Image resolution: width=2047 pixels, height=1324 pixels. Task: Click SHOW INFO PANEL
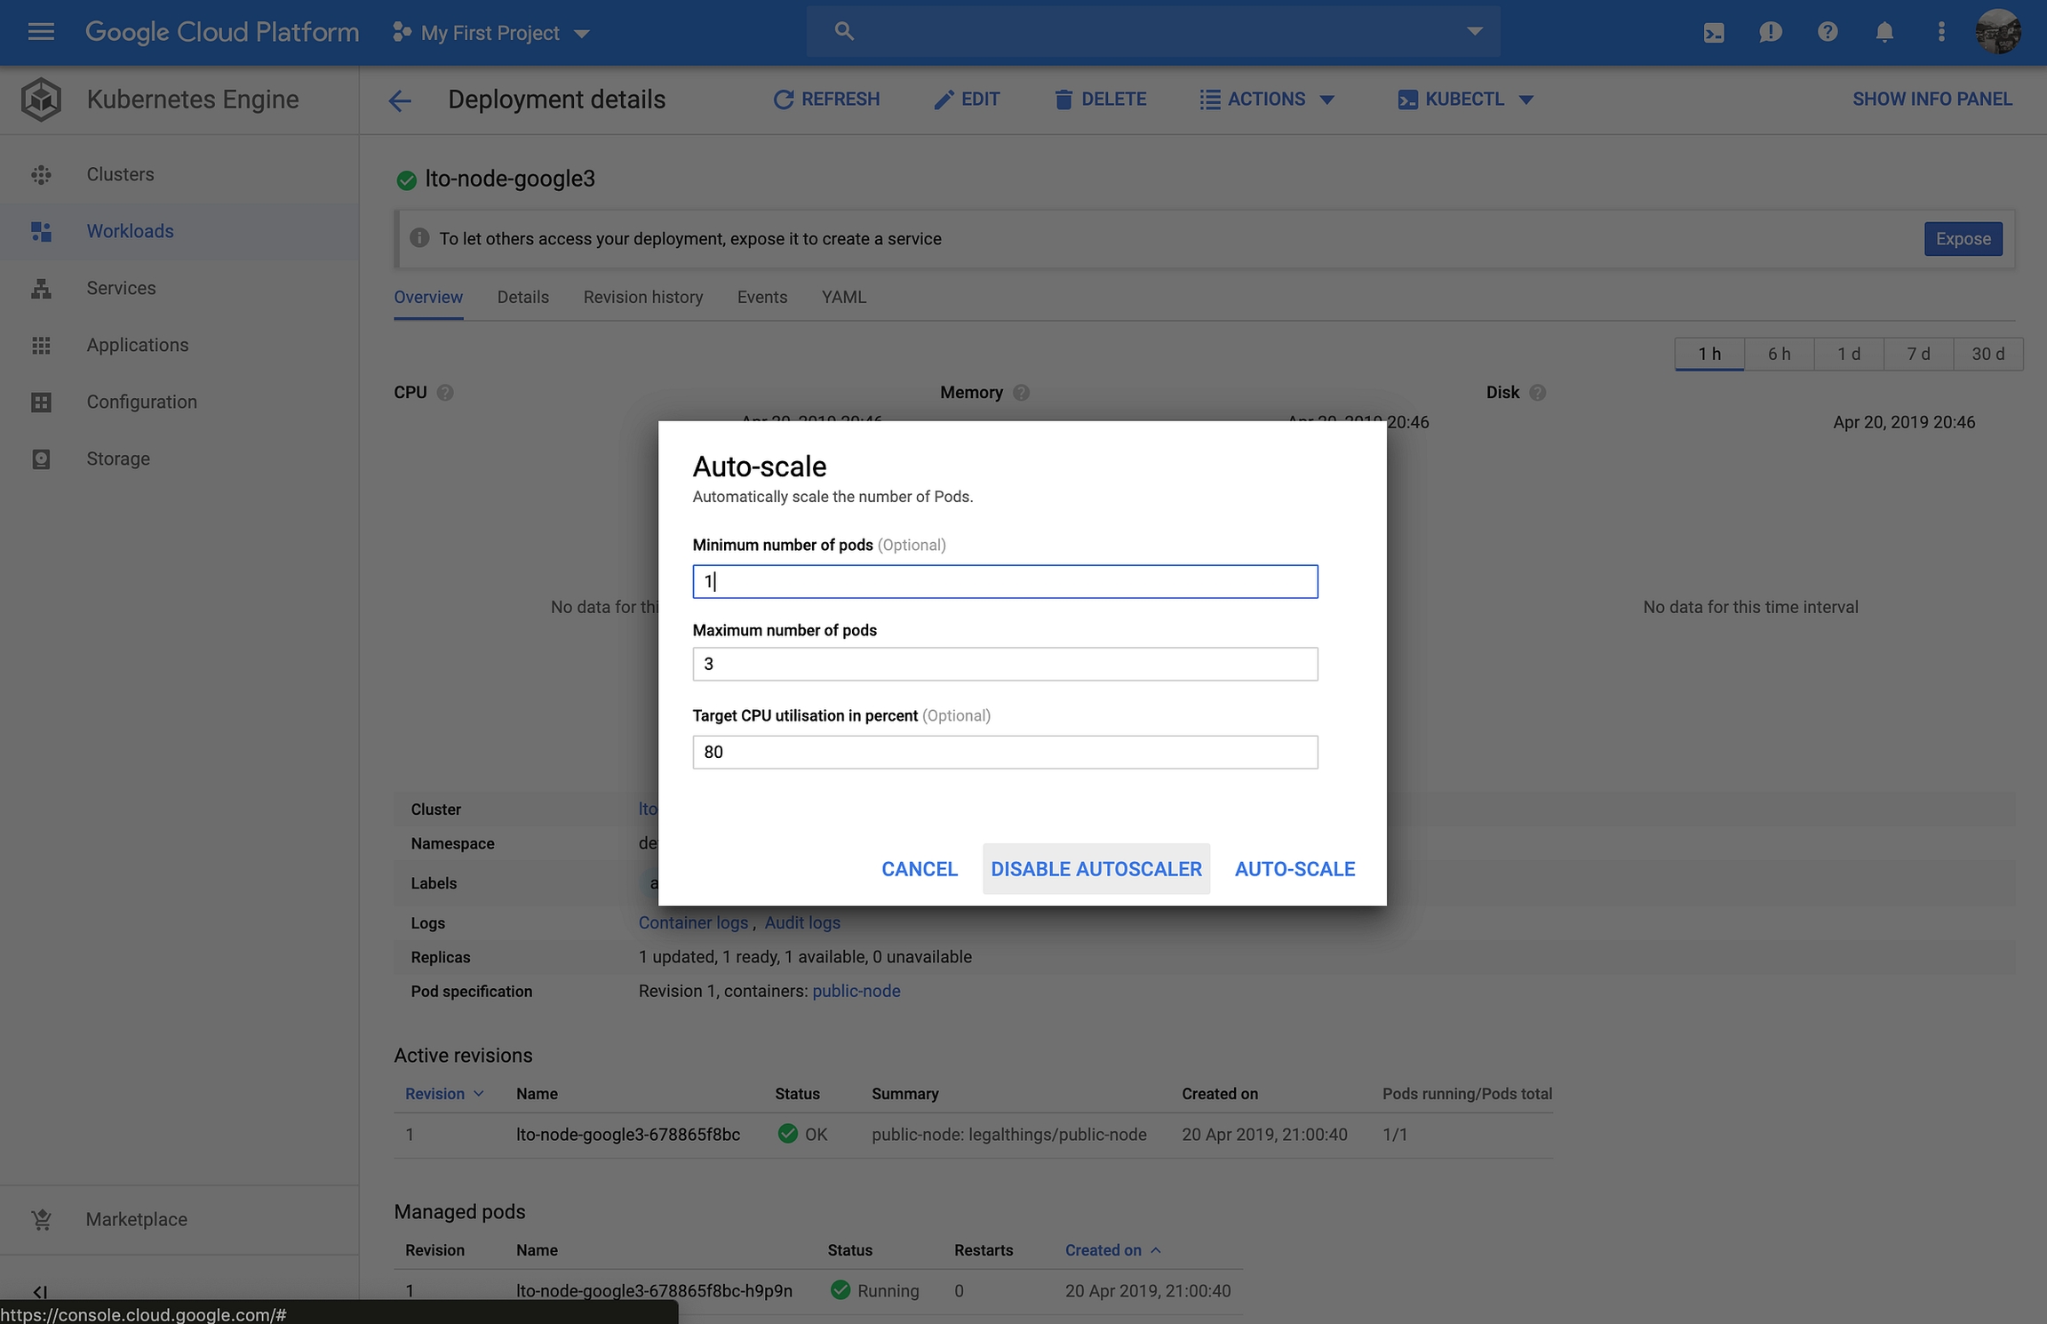pos(1932,100)
